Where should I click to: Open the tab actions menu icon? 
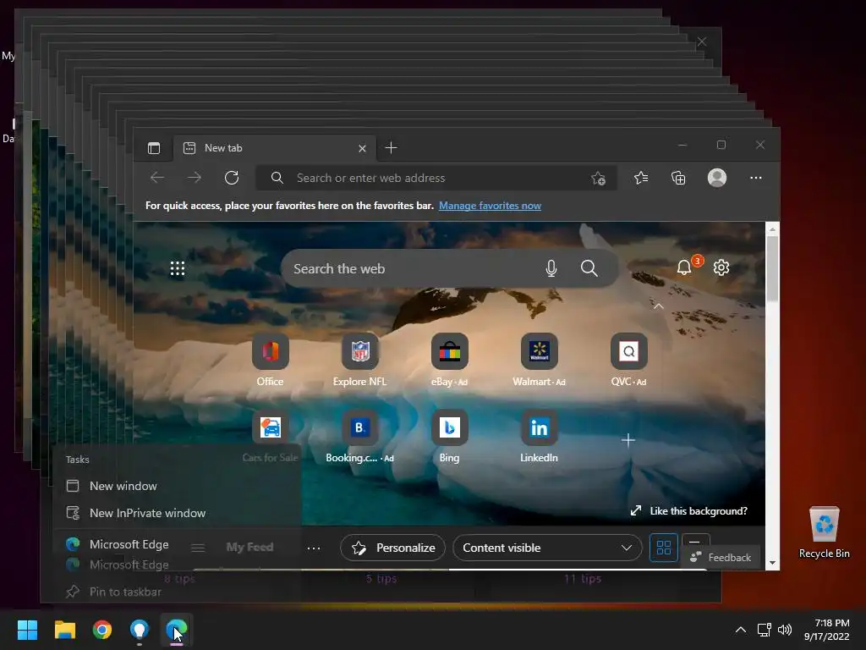(x=154, y=148)
